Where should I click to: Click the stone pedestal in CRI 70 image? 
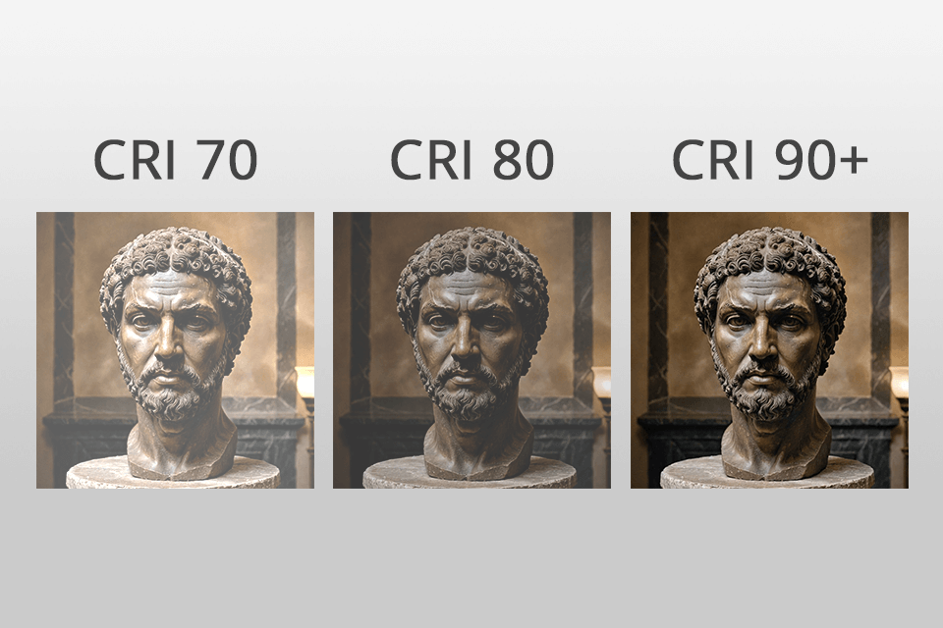coord(173,474)
